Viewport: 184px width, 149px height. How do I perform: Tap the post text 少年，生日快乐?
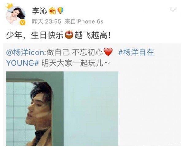[35, 35]
